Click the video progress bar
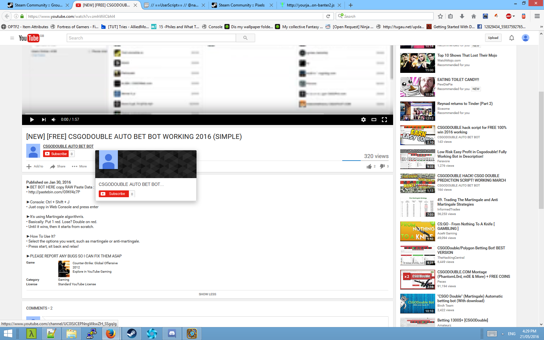This screenshot has height=340, width=544. click(207, 114)
